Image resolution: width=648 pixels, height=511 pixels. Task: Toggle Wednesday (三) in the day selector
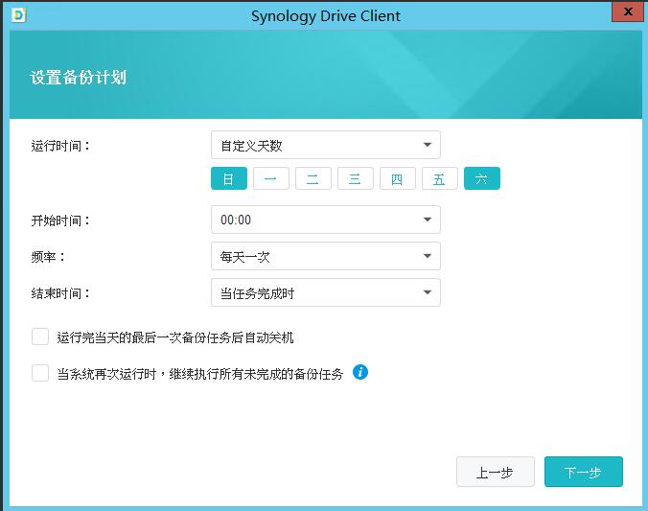355,178
